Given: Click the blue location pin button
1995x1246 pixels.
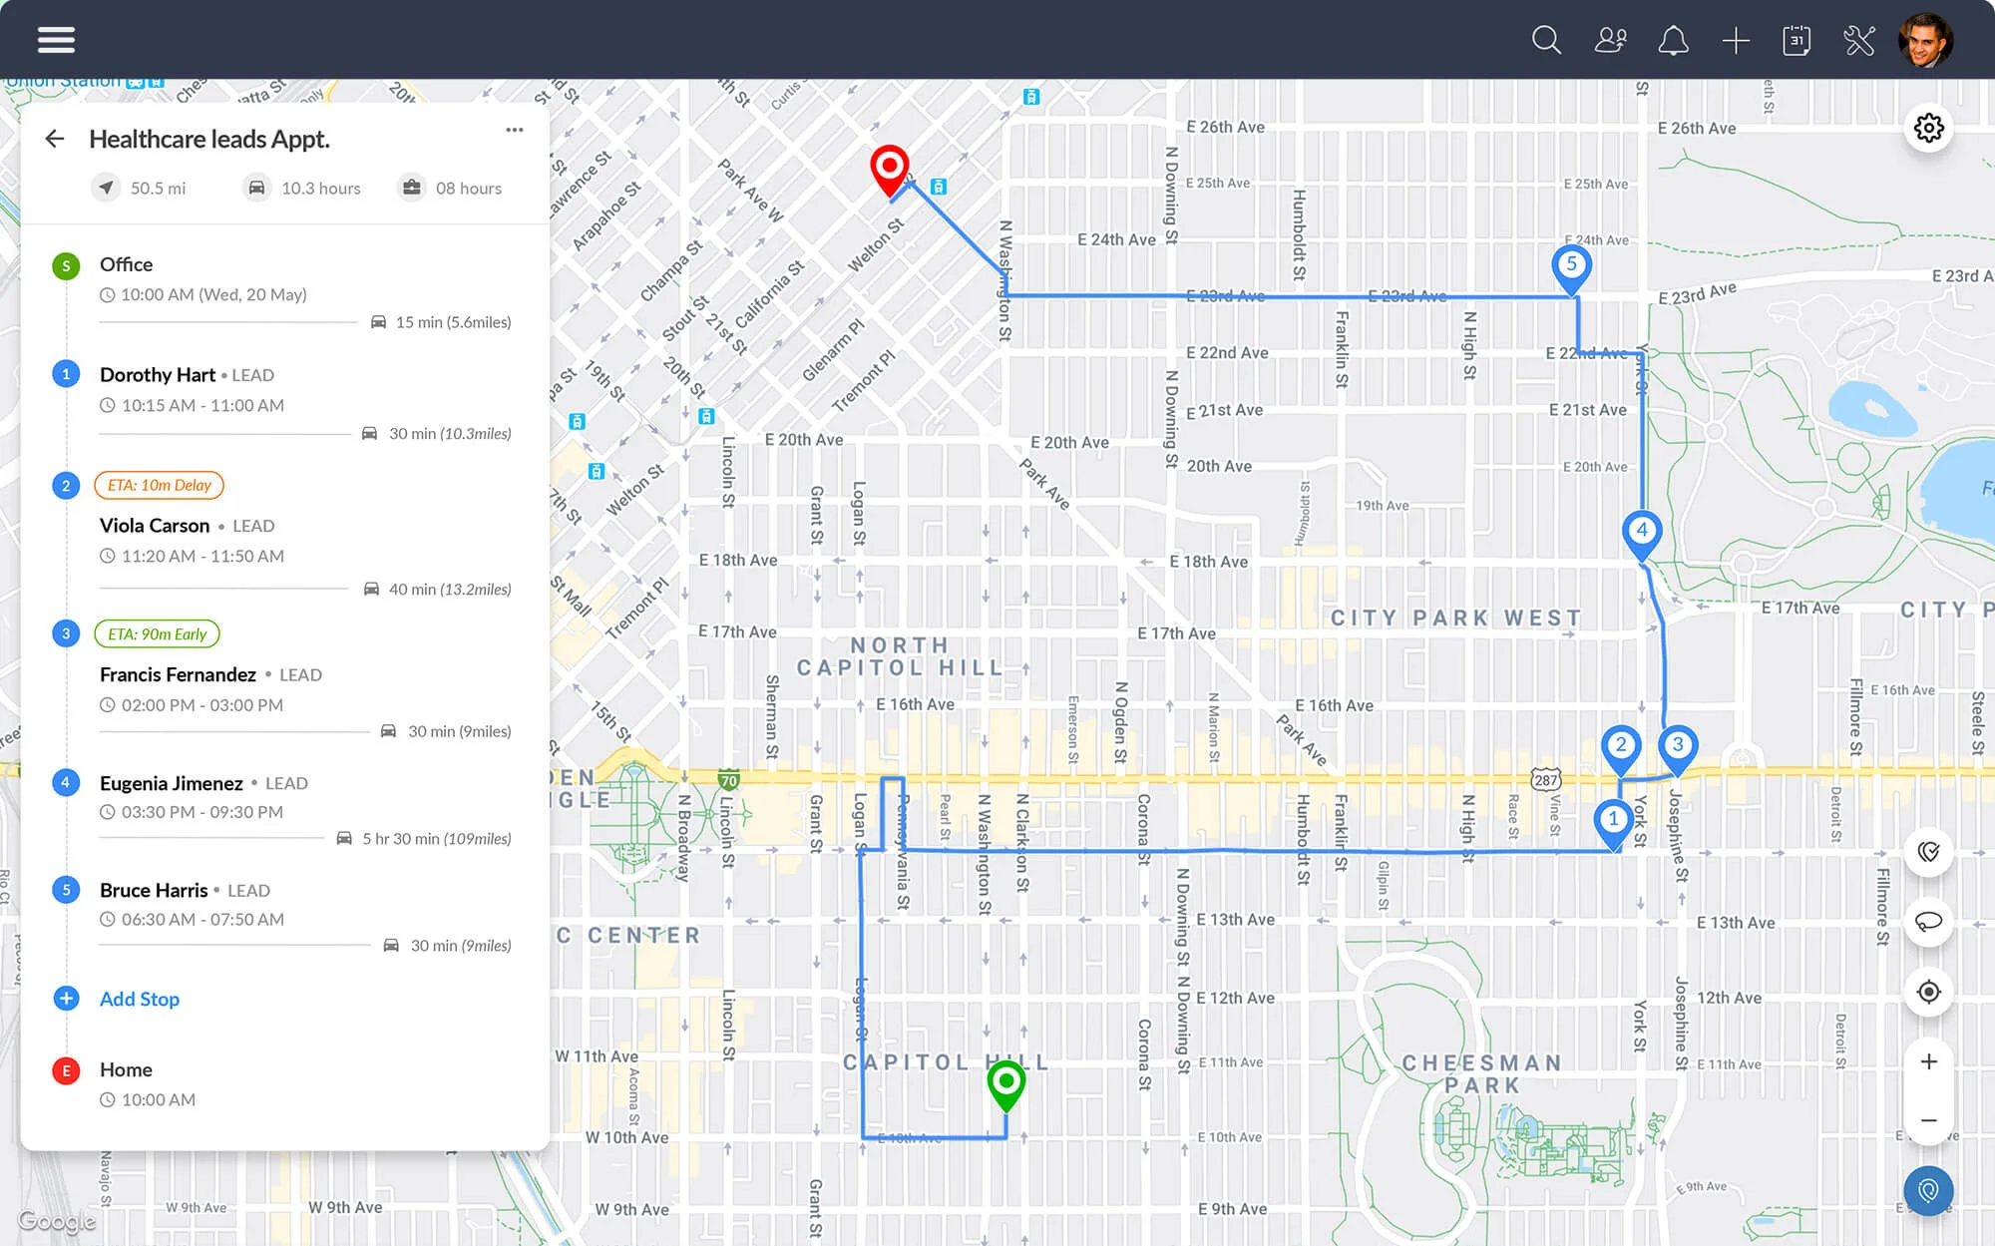Looking at the screenshot, I should click(x=1929, y=1191).
